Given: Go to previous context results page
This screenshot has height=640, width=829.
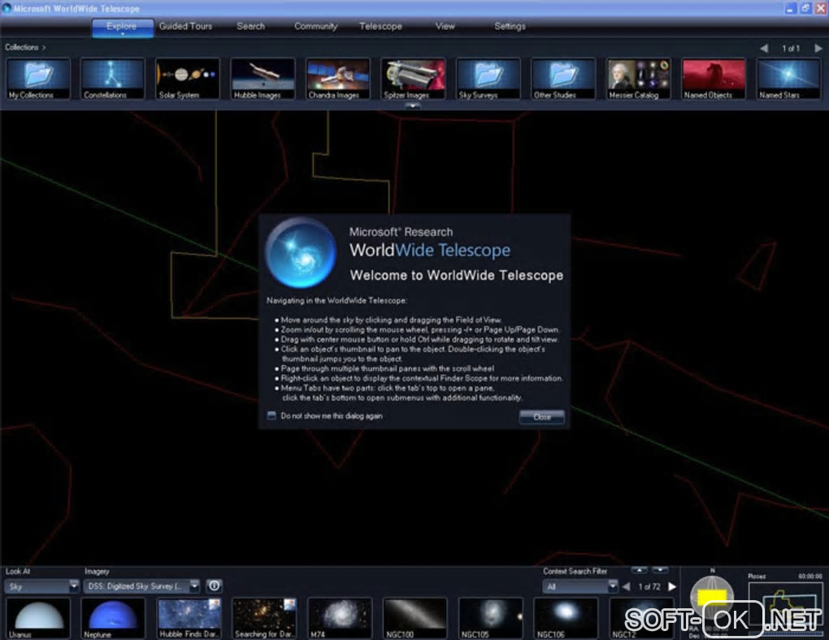Looking at the screenshot, I should [627, 586].
